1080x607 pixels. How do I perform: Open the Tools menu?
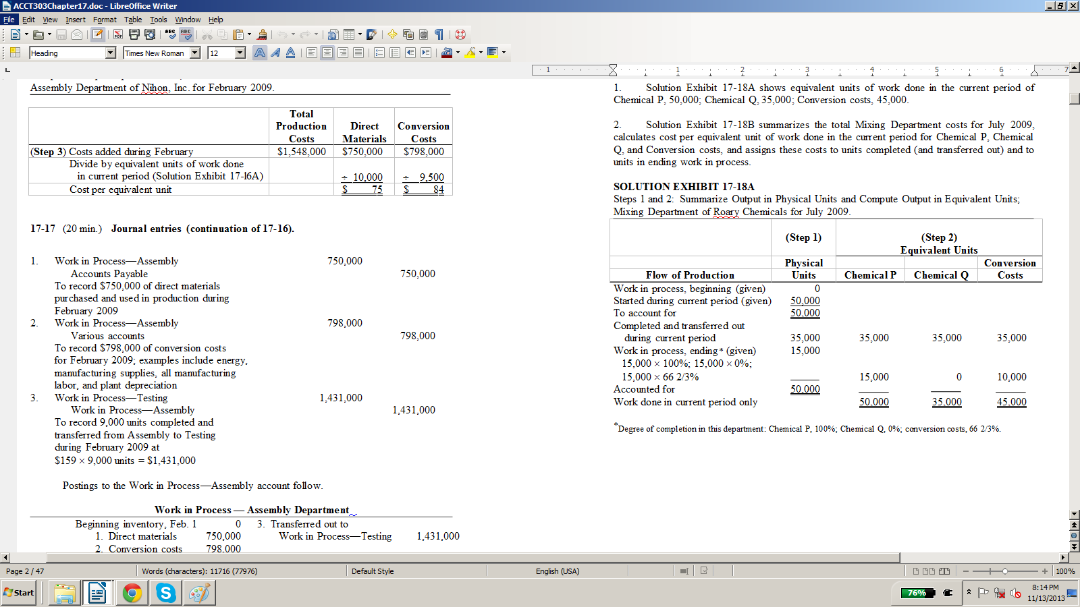click(x=159, y=20)
